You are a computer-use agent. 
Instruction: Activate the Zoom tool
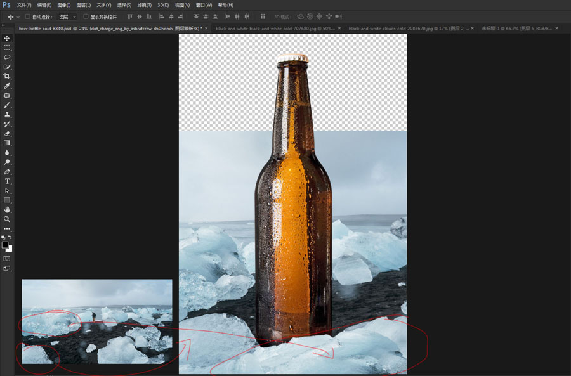(x=8, y=219)
